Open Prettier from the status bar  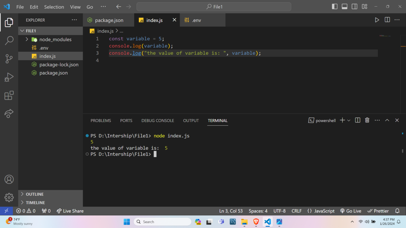pyautogui.click(x=378, y=211)
